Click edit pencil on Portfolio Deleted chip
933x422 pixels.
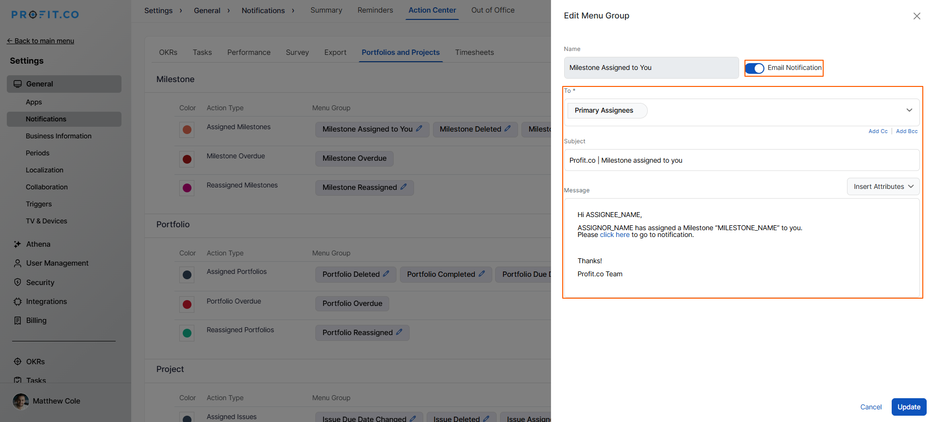point(386,274)
